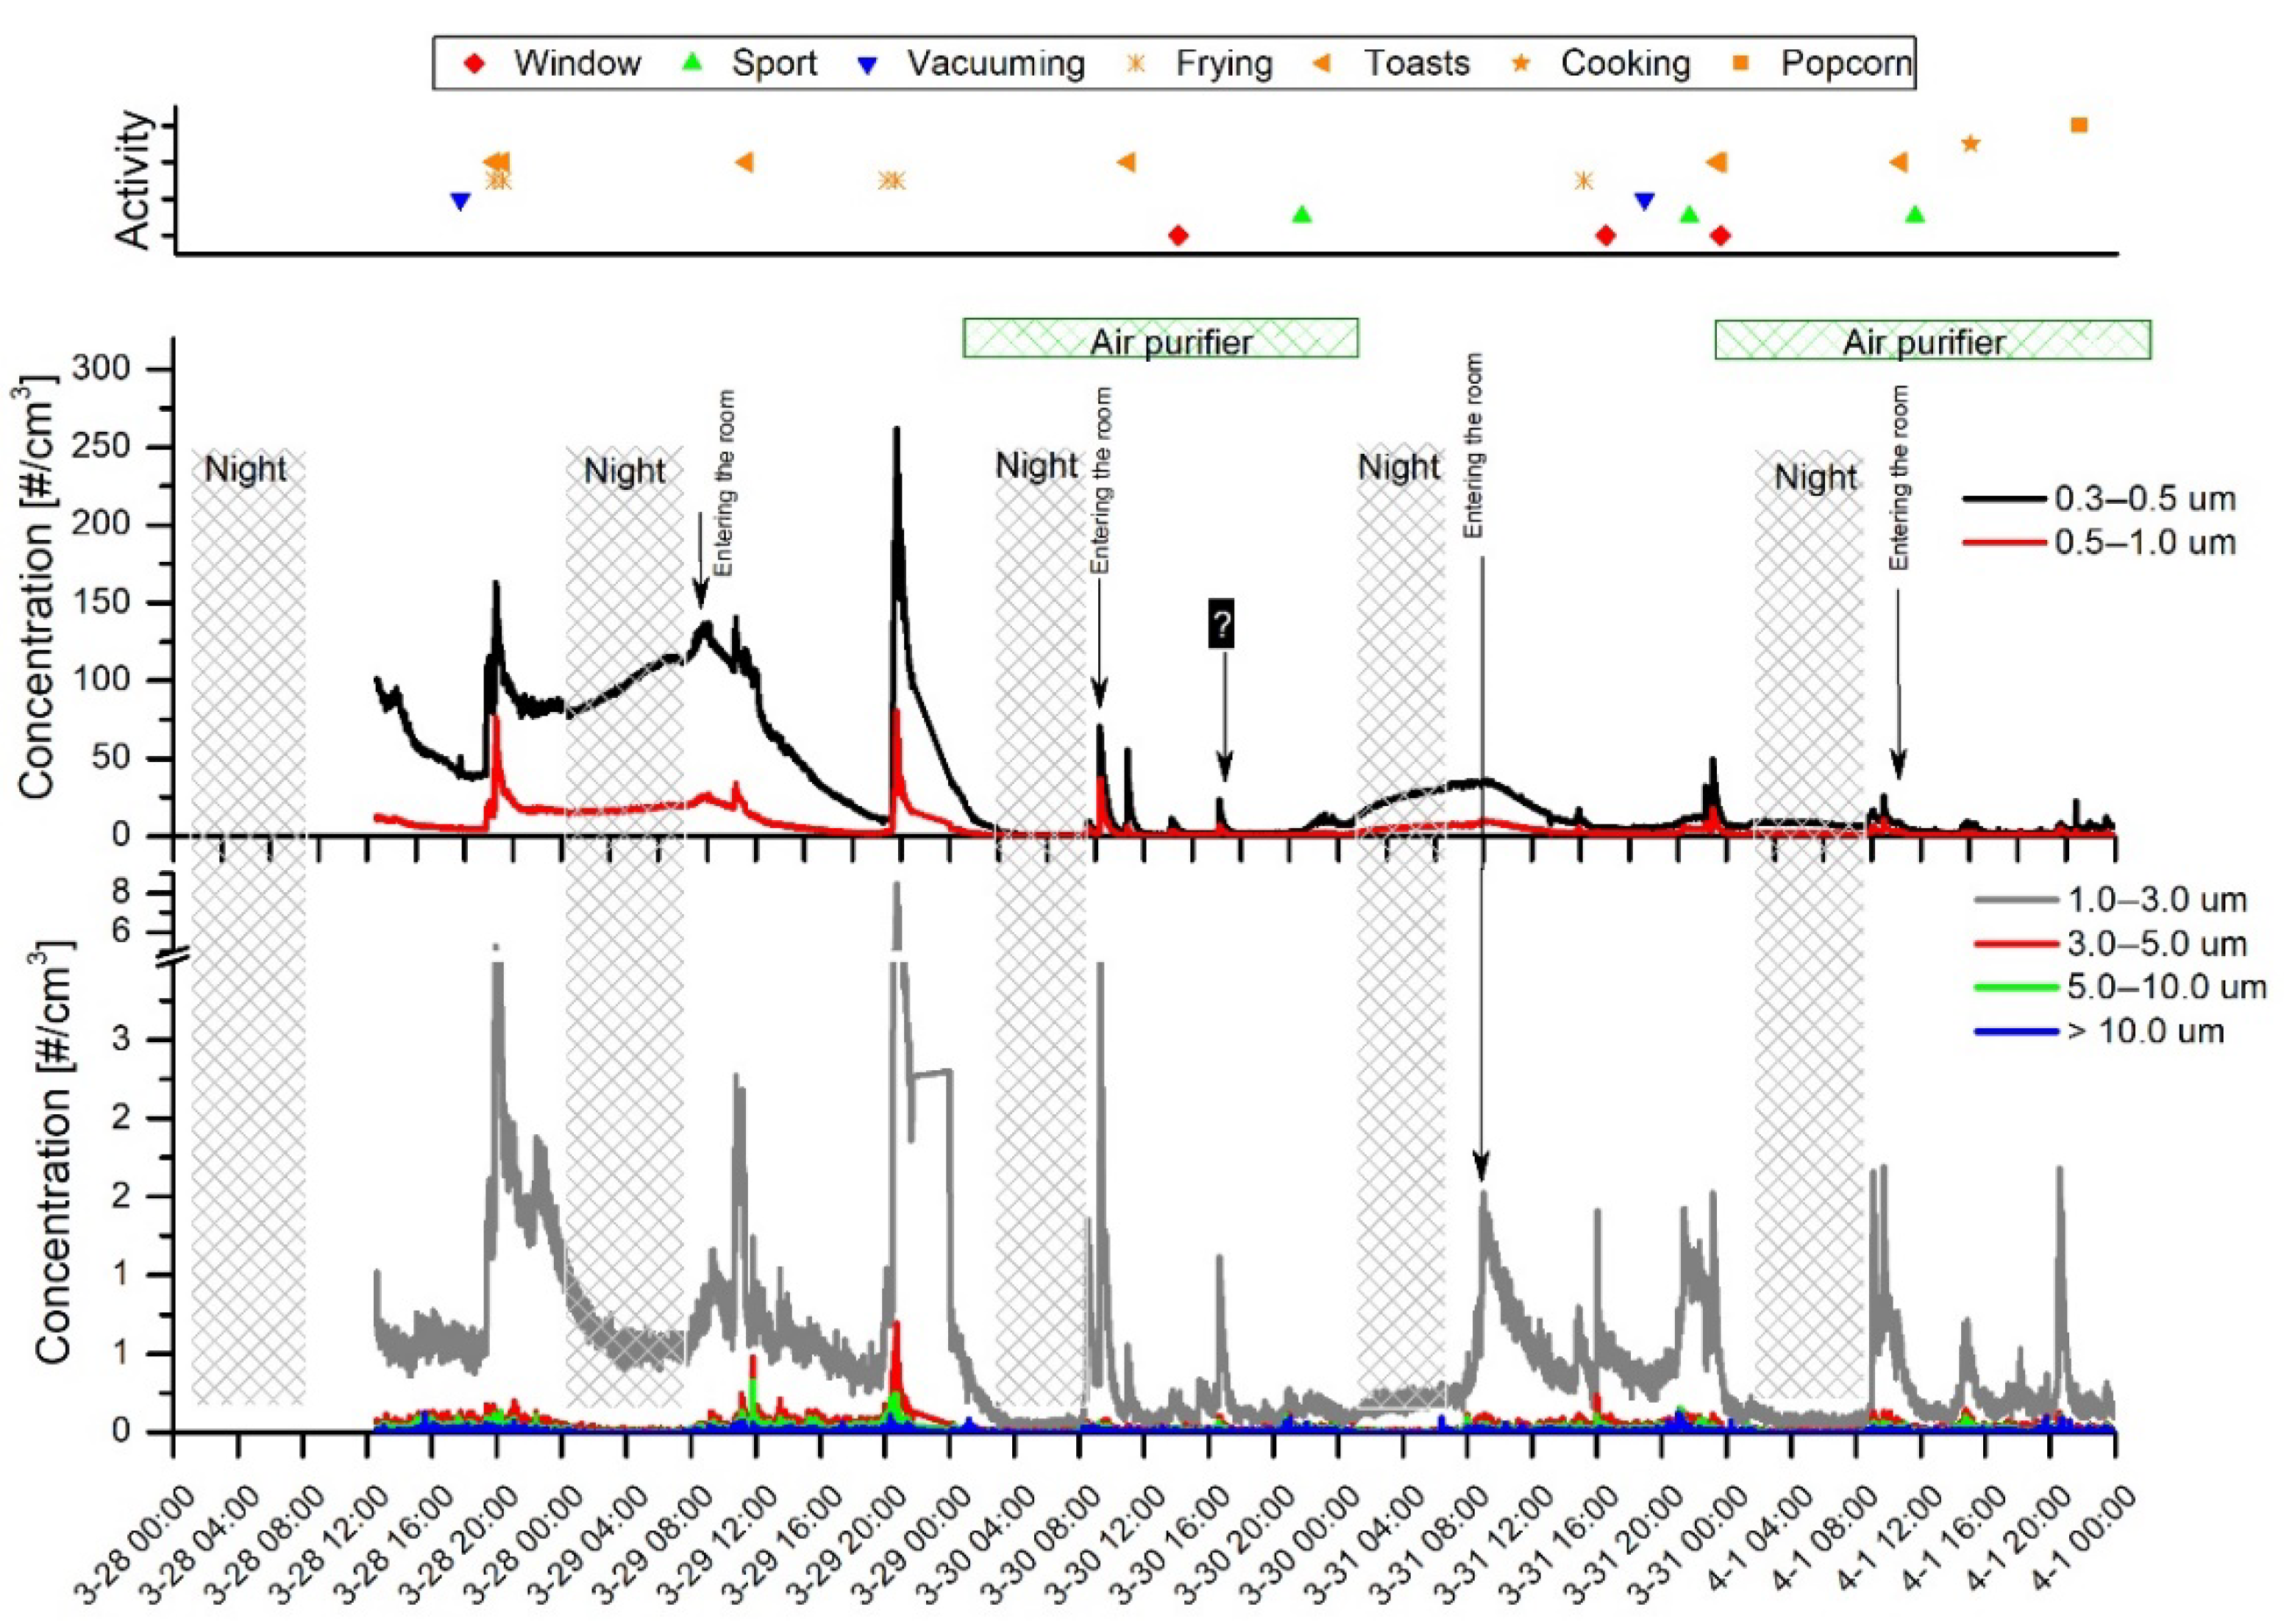Click the green Sport triangle legend icon
Image resolution: width=2284 pixels, height=1624 pixels.
(693, 63)
